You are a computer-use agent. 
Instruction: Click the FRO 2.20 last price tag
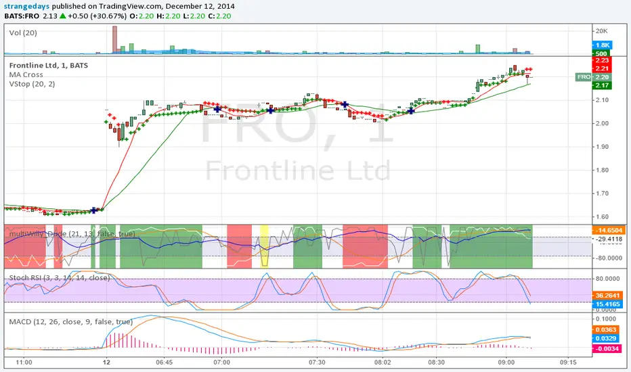(594, 77)
